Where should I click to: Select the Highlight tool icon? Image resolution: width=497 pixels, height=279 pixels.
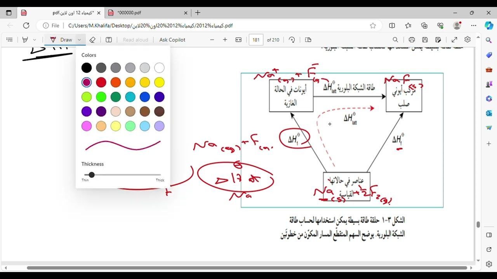[x=25, y=40]
